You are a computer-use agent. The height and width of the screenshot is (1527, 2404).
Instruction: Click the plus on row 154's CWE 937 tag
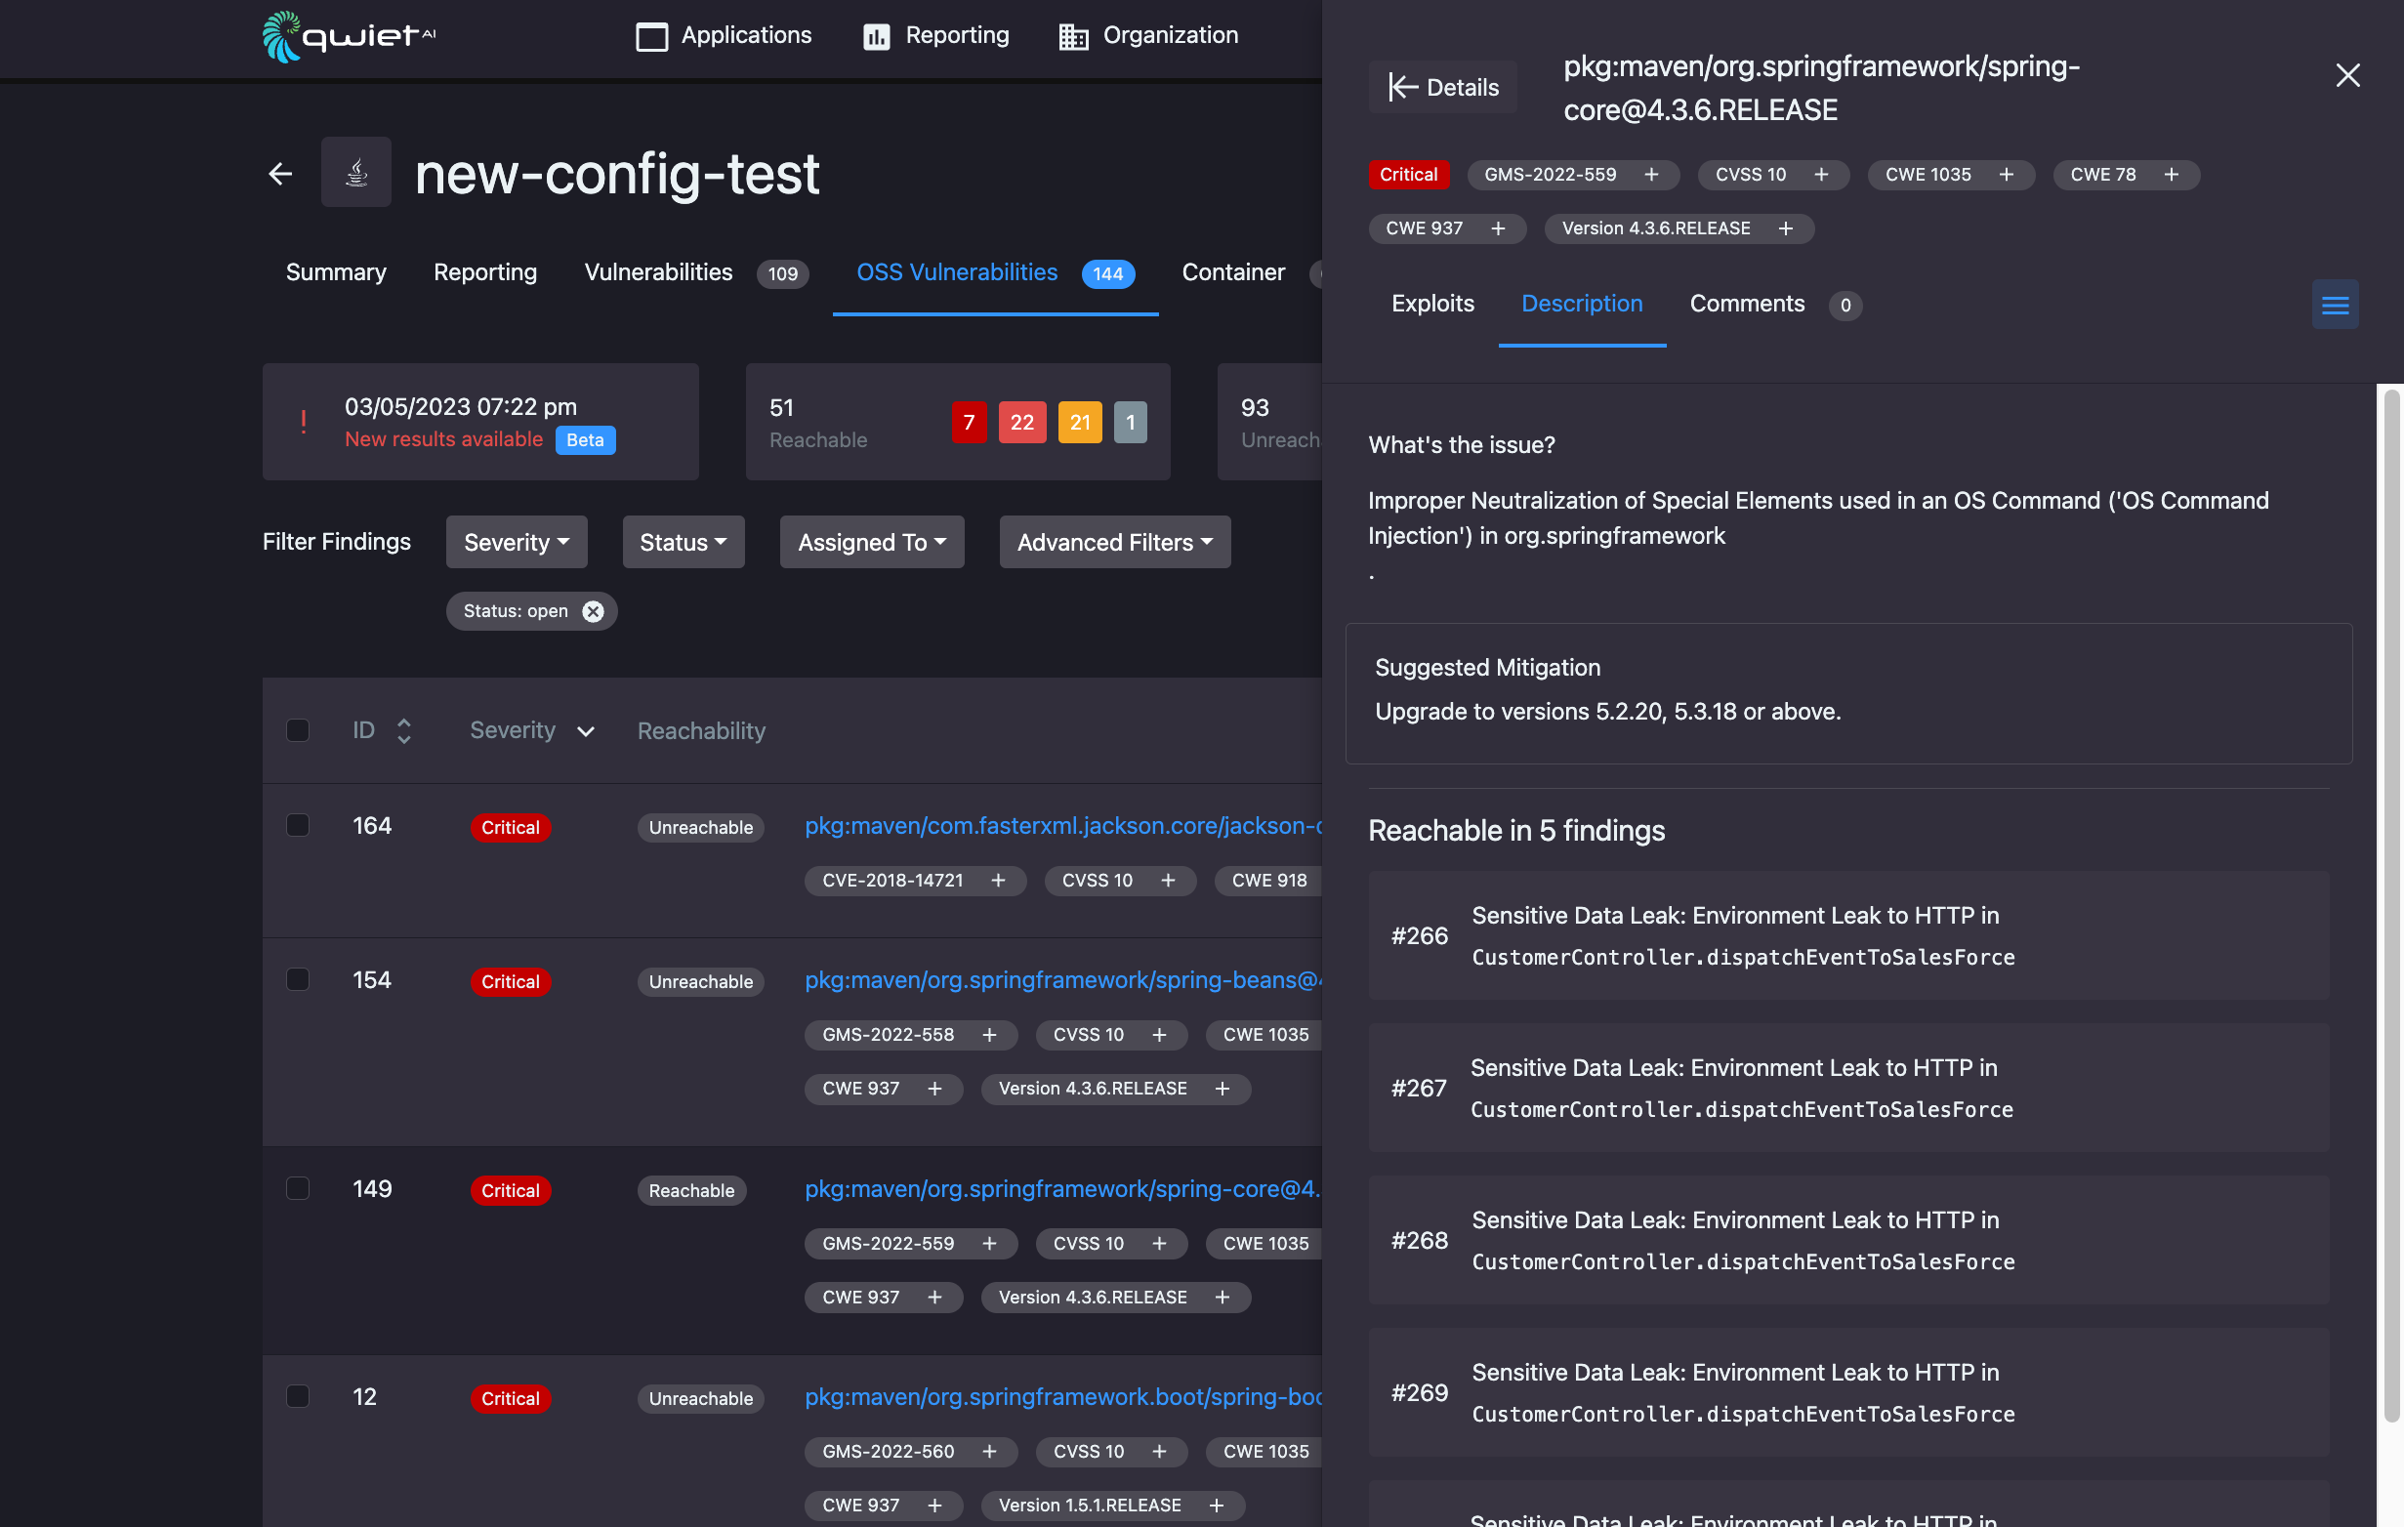[x=934, y=1089]
